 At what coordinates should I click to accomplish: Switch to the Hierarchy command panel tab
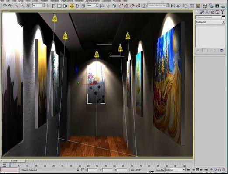click(207, 12)
